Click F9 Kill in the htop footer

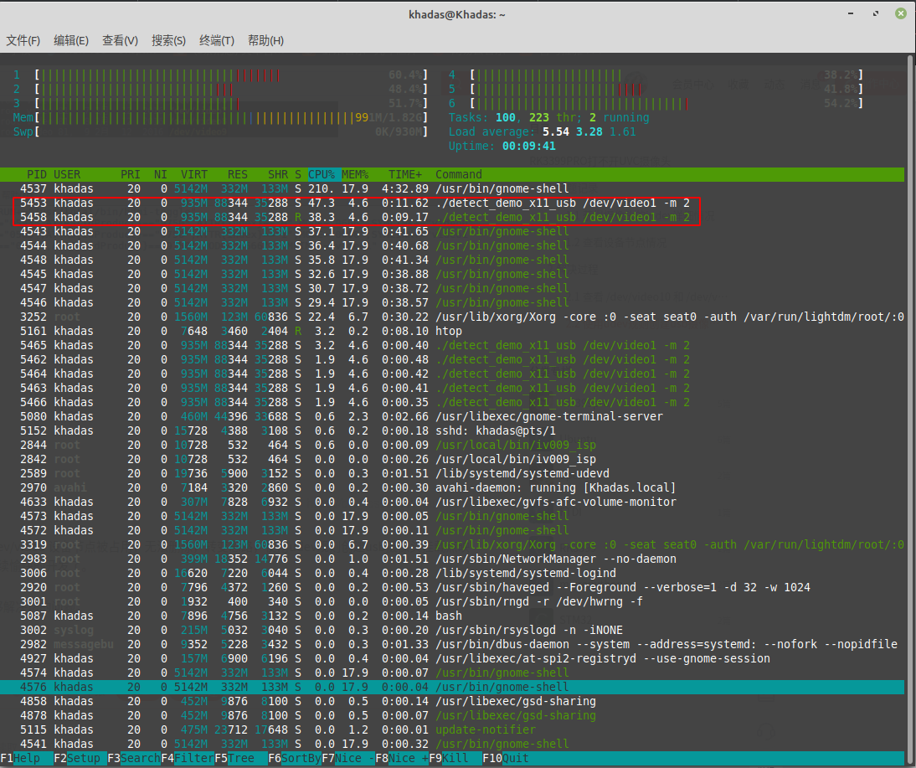[x=455, y=758]
